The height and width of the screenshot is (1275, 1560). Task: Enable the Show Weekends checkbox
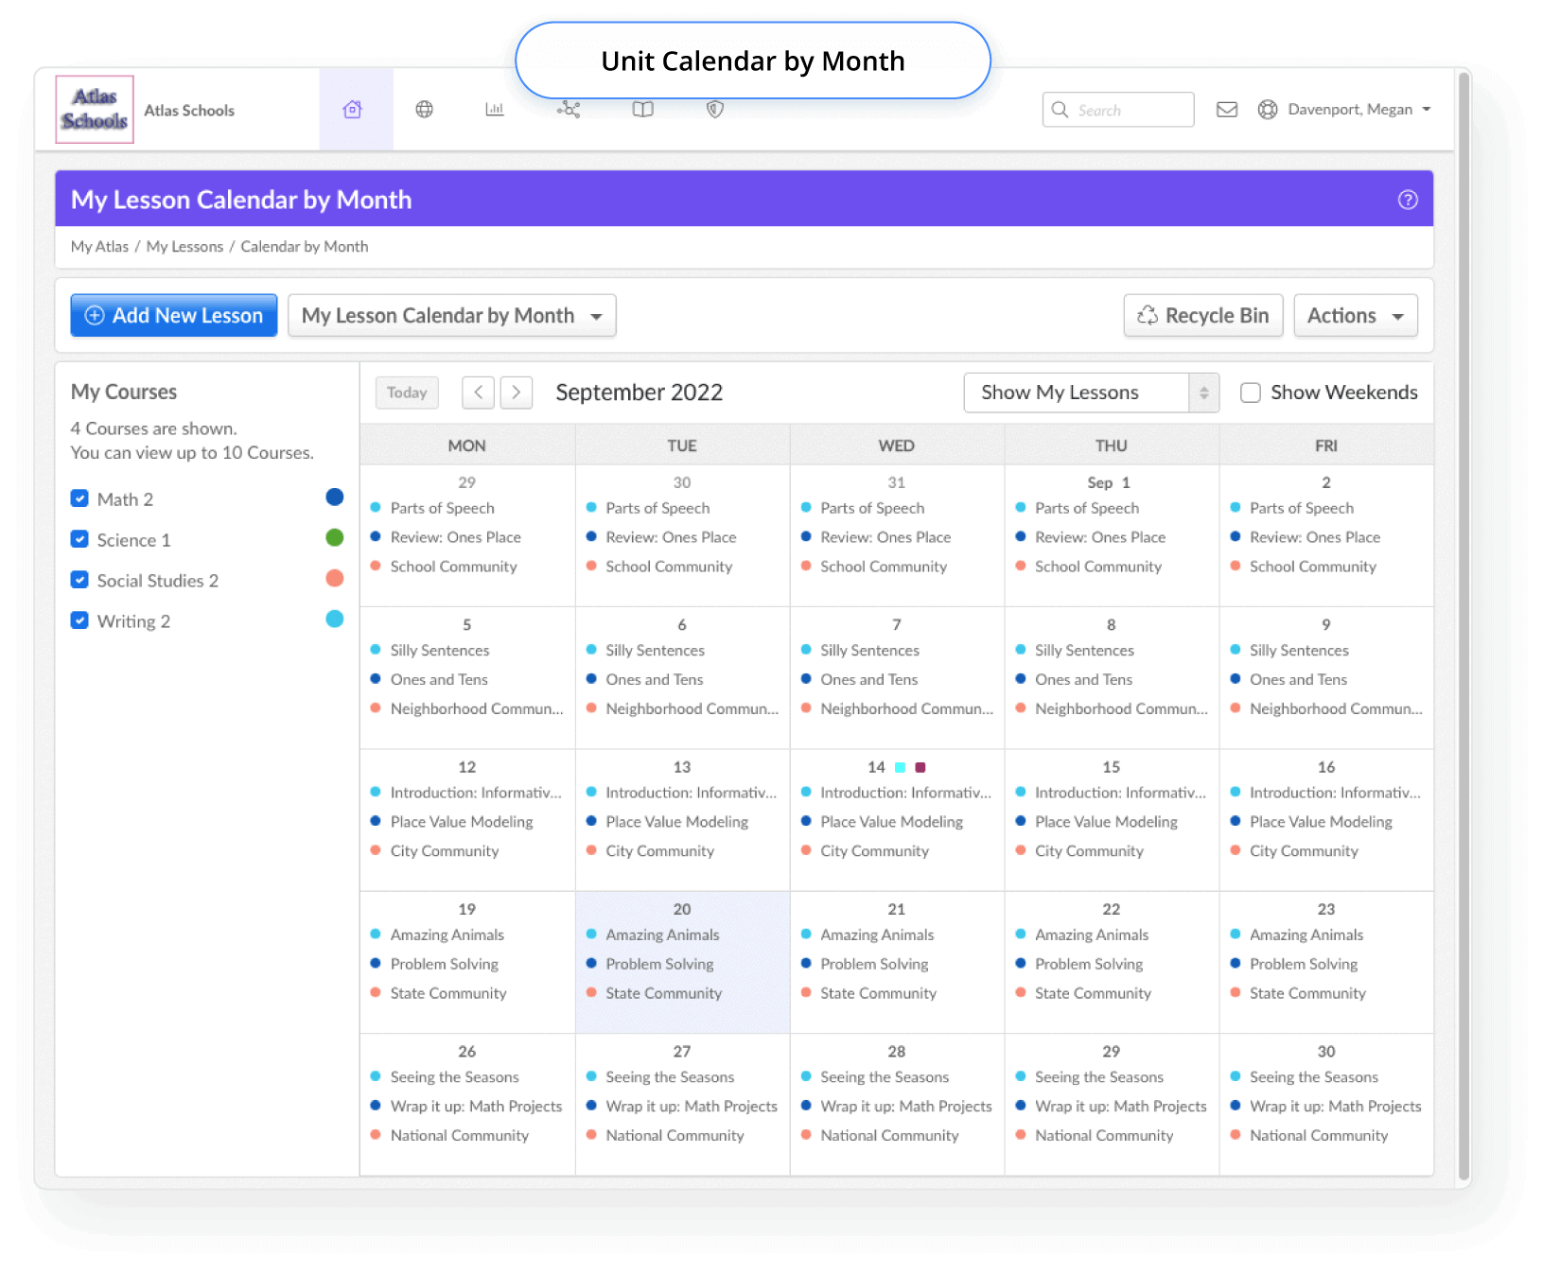[x=1251, y=393]
